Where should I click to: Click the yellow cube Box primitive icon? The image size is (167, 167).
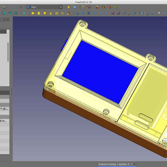(x=33, y=13)
